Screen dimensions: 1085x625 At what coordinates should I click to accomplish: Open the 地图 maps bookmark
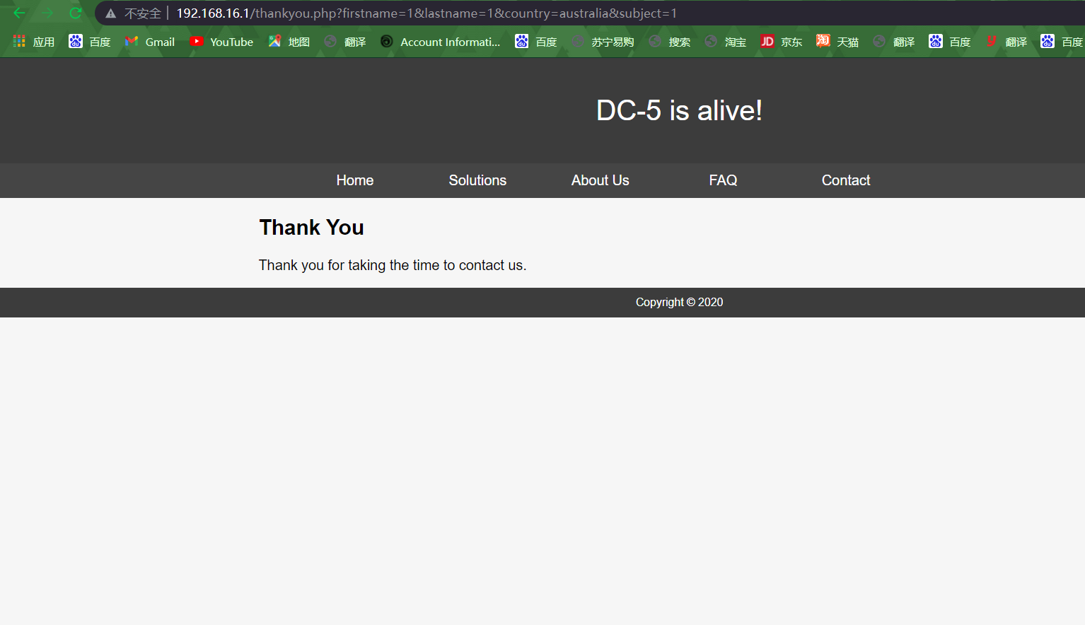coord(289,42)
